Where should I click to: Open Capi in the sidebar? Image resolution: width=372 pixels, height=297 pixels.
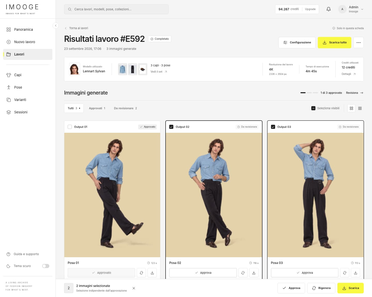click(28, 75)
